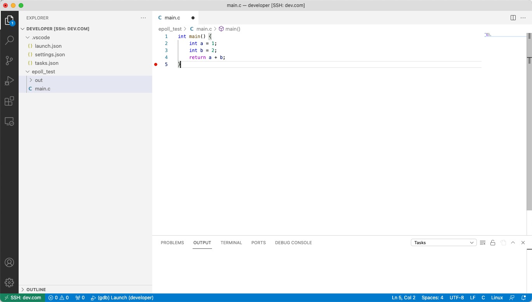This screenshot has width=532, height=302.
Task: Toggle output auto-scroll lock icon
Action: coord(493,243)
